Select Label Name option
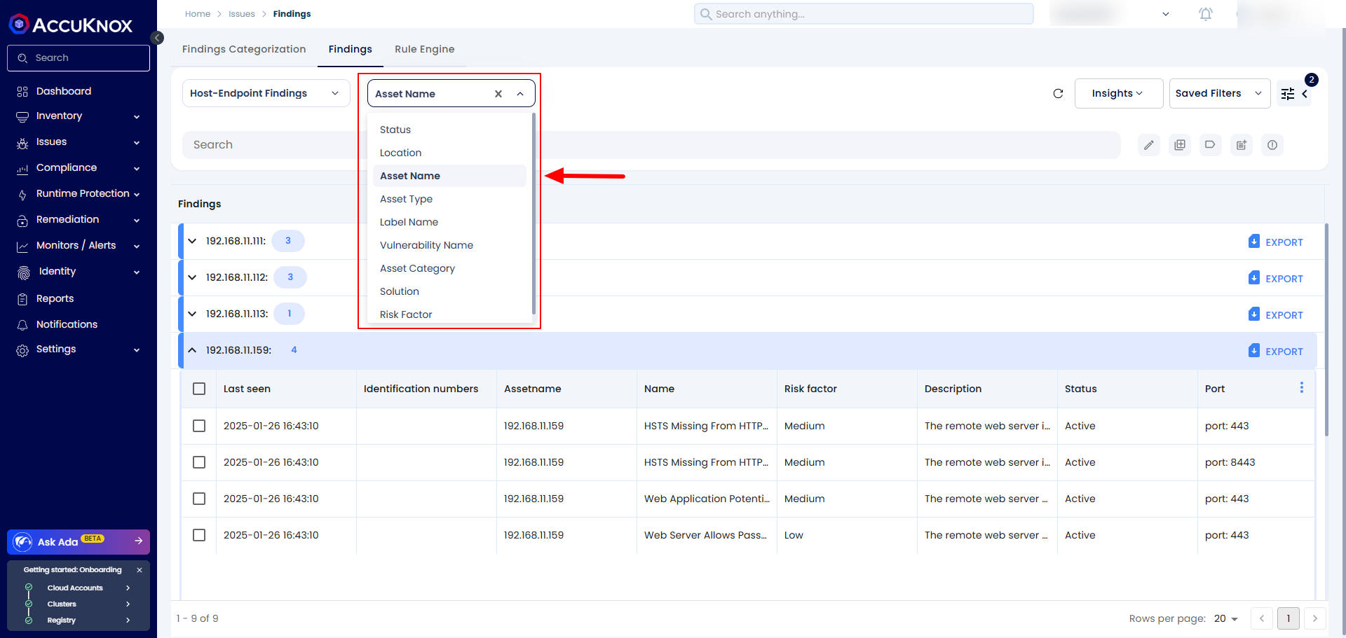1346x638 pixels. point(449,222)
